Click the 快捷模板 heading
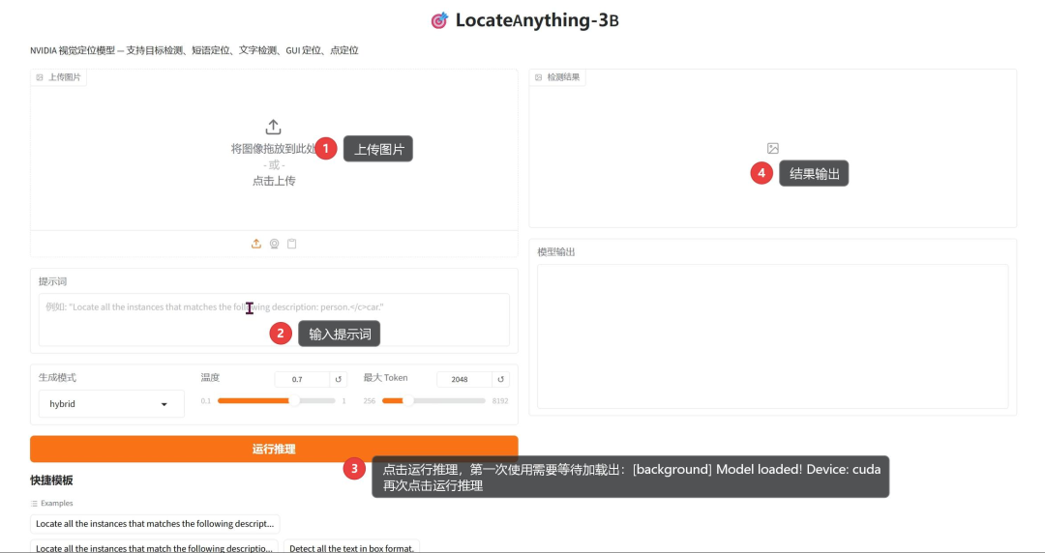 point(51,480)
